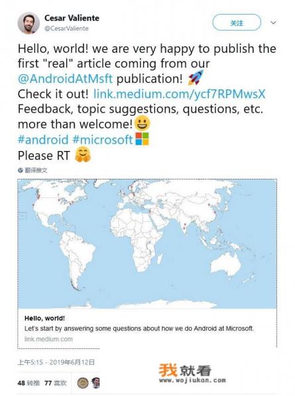The image size is (295, 396).
Task: Click the hugging face emoji
Action: [83, 154]
